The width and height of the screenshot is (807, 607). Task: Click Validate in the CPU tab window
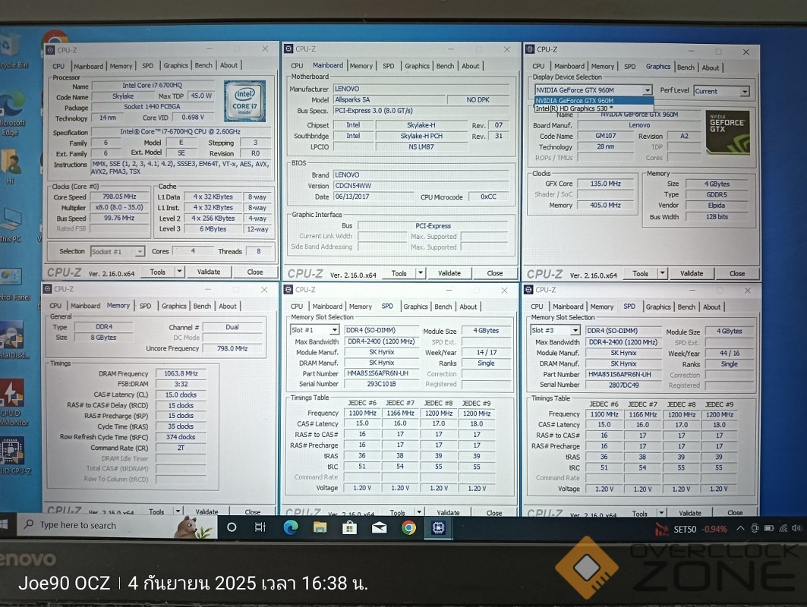[x=209, y=272]
